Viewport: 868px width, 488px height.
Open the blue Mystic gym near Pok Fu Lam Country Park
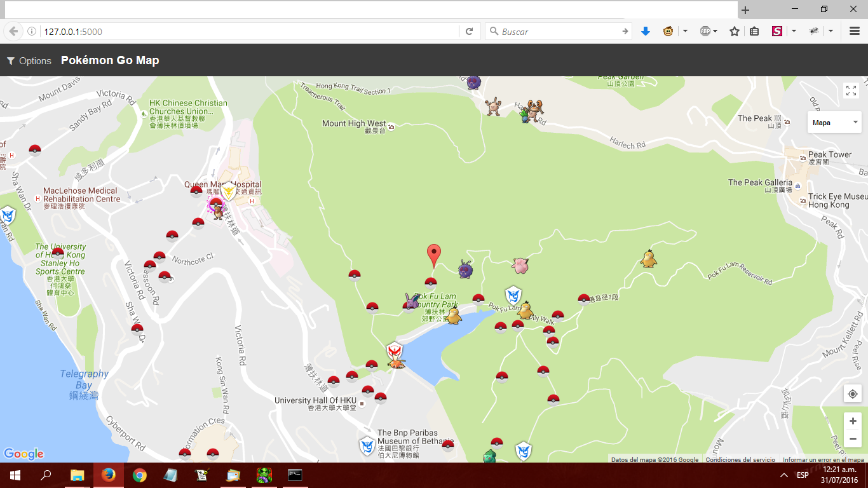click(513, 295)
